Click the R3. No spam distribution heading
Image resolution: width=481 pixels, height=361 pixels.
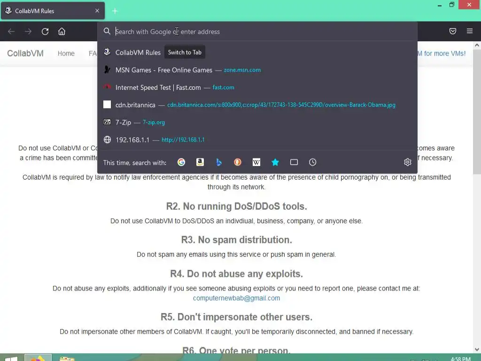click(237, 240)
